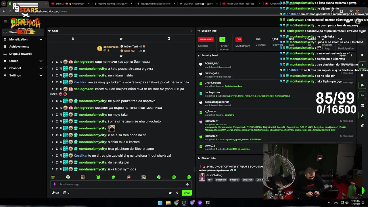Switch to the Timur Topaboy browser tab

tap(198, 4)
